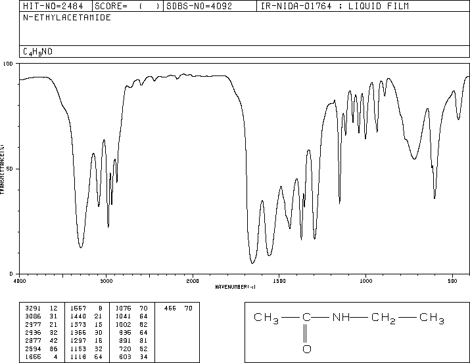The image size is (470, 363).
Task: Select peak value 2977 in table
Action: [x=33, y=324]
